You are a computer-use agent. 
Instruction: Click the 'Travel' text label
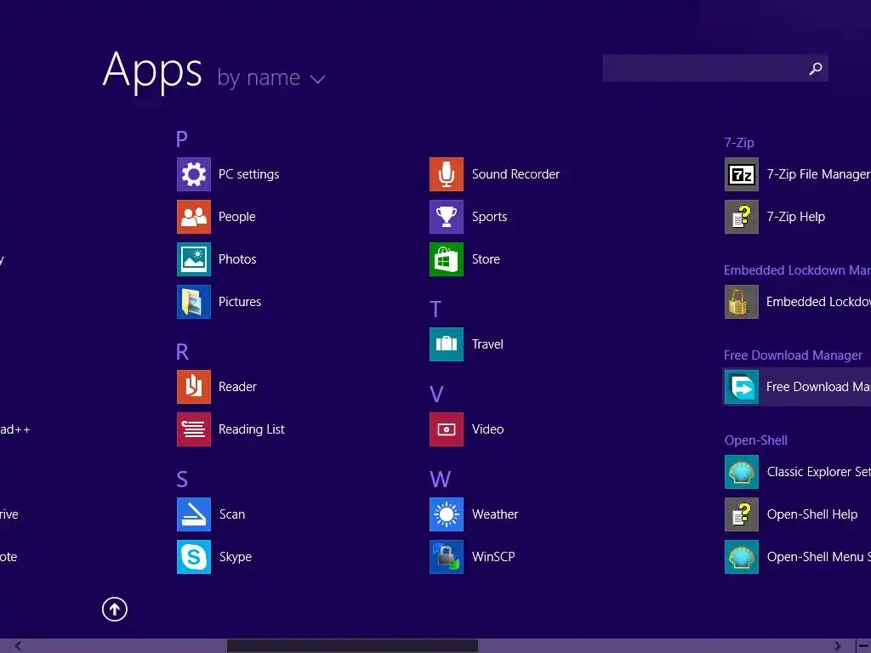(x=487, y=344)
